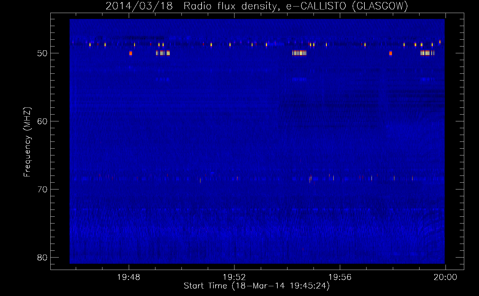Click the frequency tick label 60
Viewport: 479px width, 296px height.
click(42, 121)
